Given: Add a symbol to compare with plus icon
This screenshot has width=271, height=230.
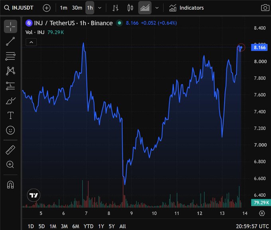Looking at the screenshot, I should (x=47, y=8).
